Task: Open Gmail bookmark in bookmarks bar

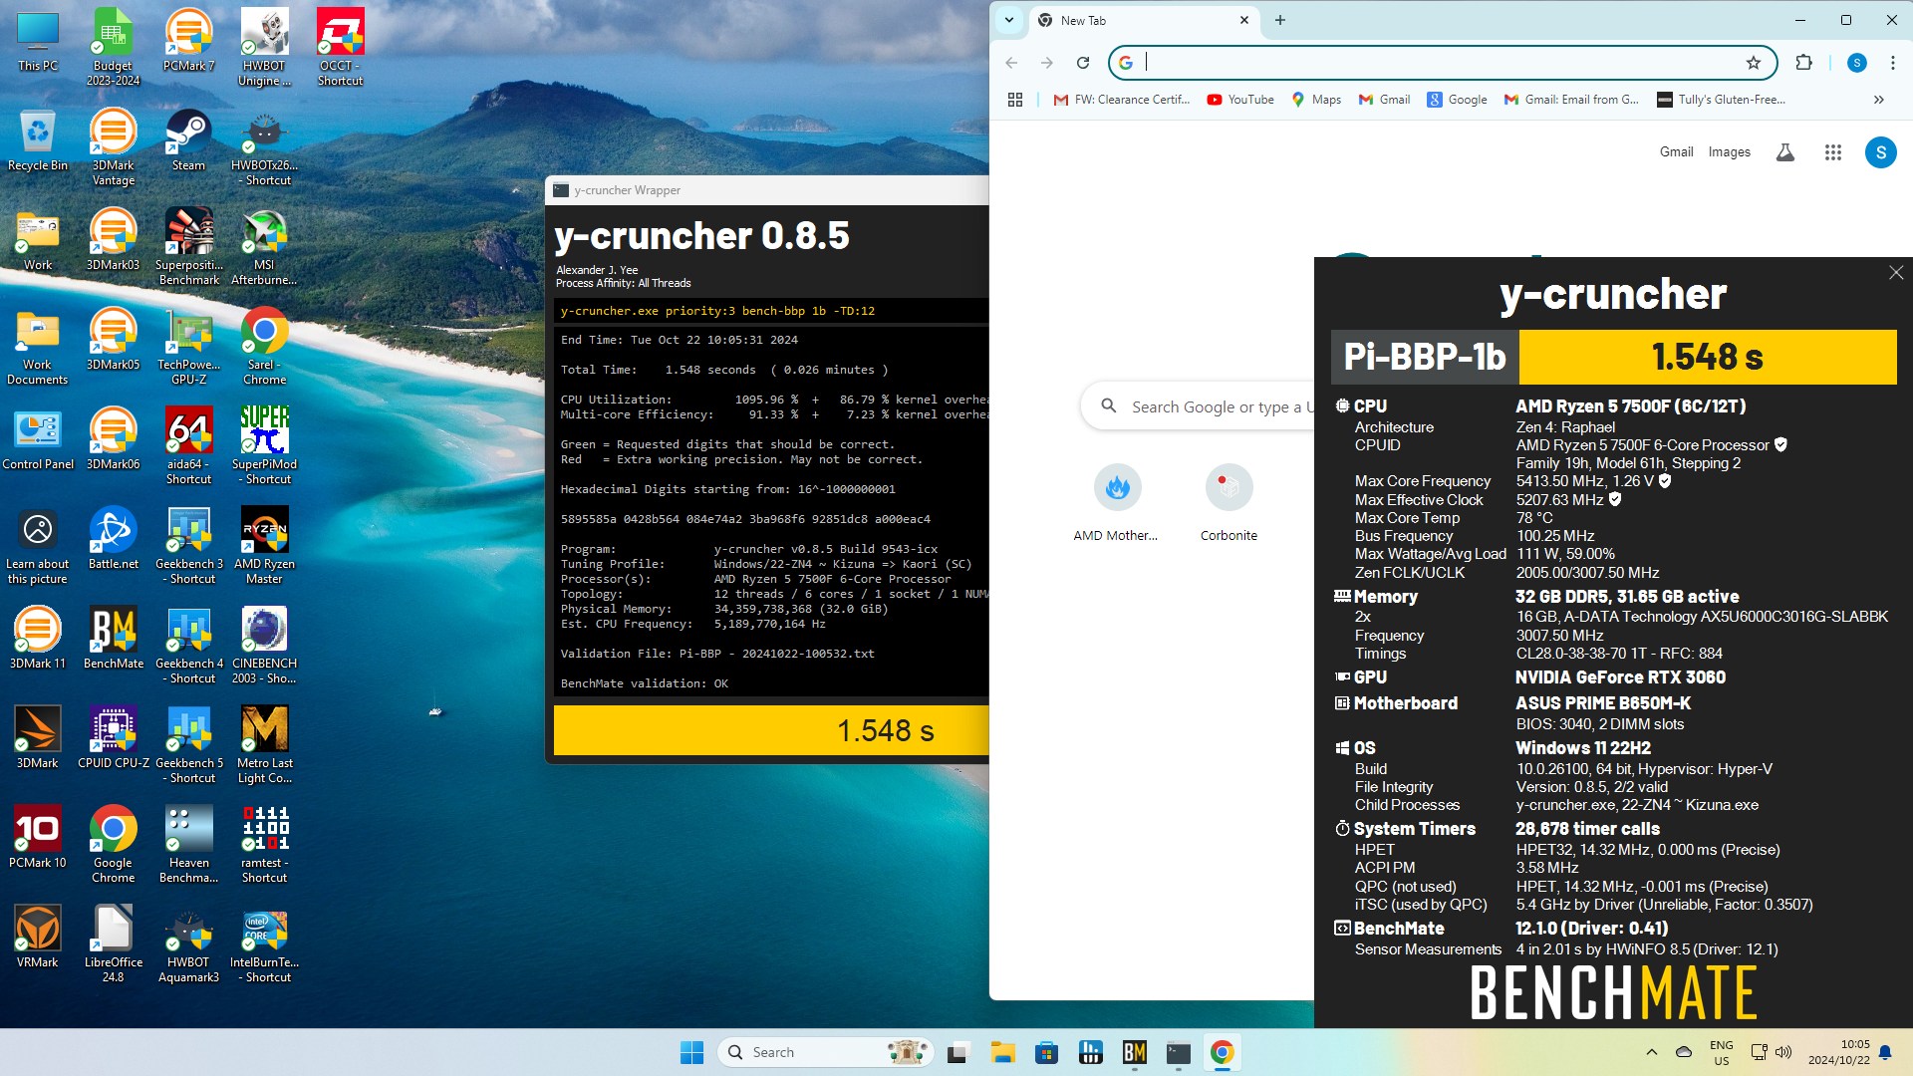Action: pos(1384,100)
